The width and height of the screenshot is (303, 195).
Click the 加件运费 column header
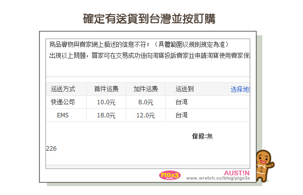(x=146, y=89)
